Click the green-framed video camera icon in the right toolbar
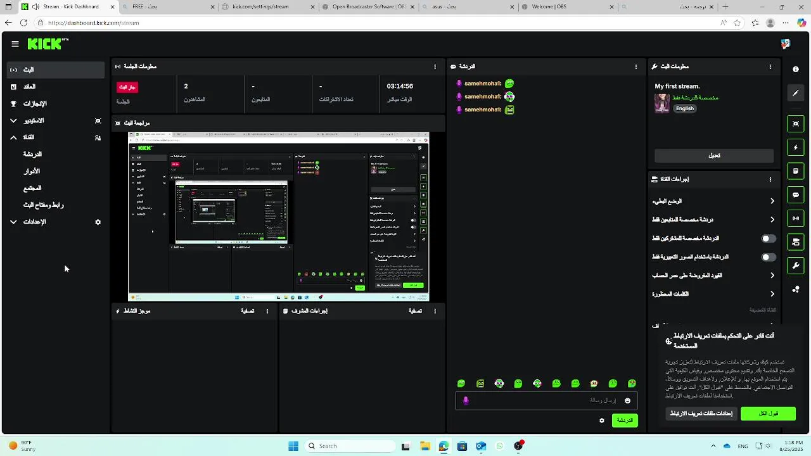The image size is (811, 456). [796, 242]
